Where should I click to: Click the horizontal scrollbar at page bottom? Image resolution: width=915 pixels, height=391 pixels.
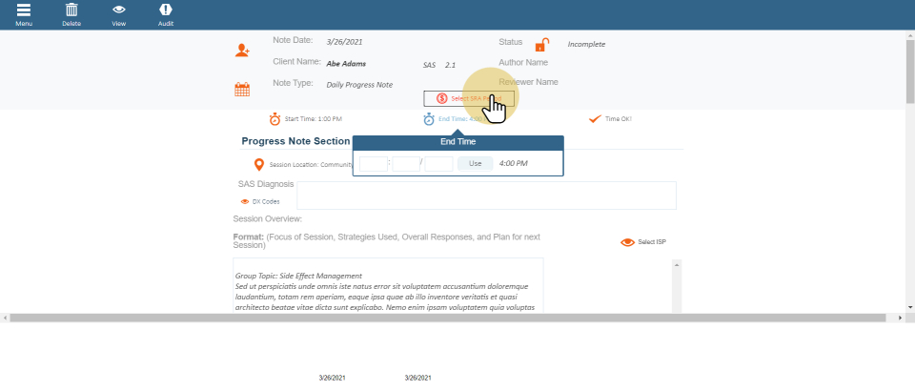(x=453, y=317)
